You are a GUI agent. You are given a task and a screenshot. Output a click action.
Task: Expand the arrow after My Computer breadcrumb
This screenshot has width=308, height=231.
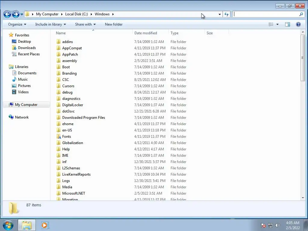62,14
